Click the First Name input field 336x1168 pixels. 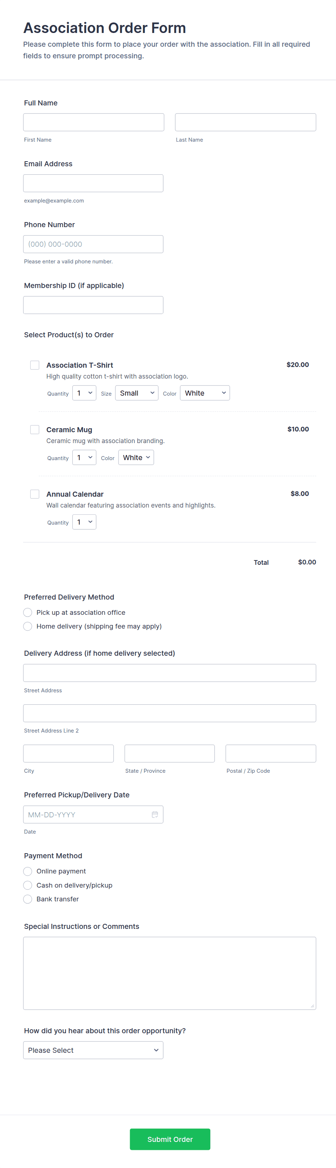point(94,122)
